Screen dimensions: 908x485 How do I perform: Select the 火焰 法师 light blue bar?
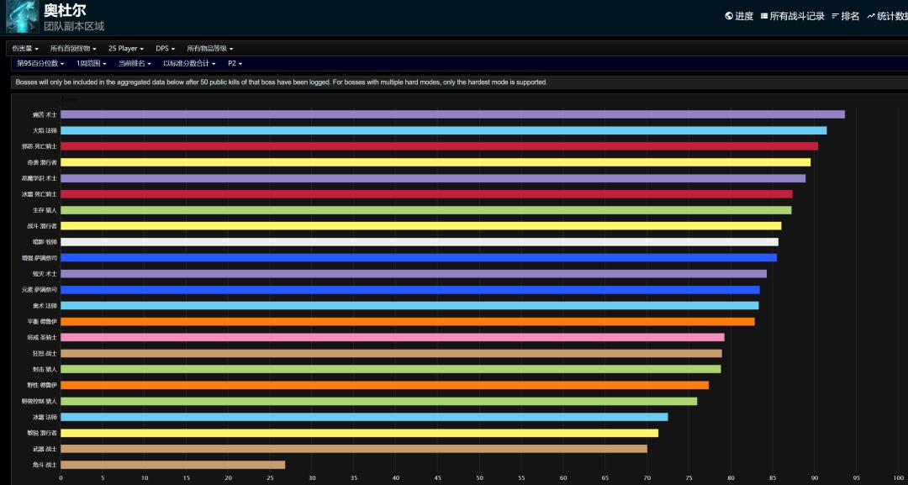pos(444,130)
